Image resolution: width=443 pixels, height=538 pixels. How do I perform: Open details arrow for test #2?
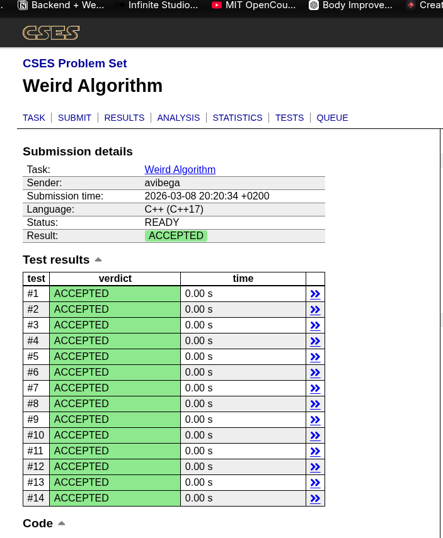[x=315, y=310]
